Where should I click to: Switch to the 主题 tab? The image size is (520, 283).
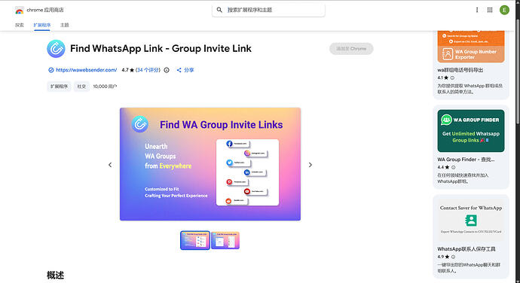64,25
